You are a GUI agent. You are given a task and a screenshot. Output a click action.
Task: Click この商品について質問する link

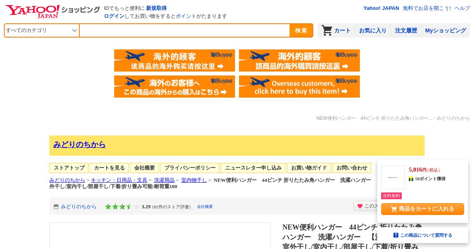pos(426,235)
